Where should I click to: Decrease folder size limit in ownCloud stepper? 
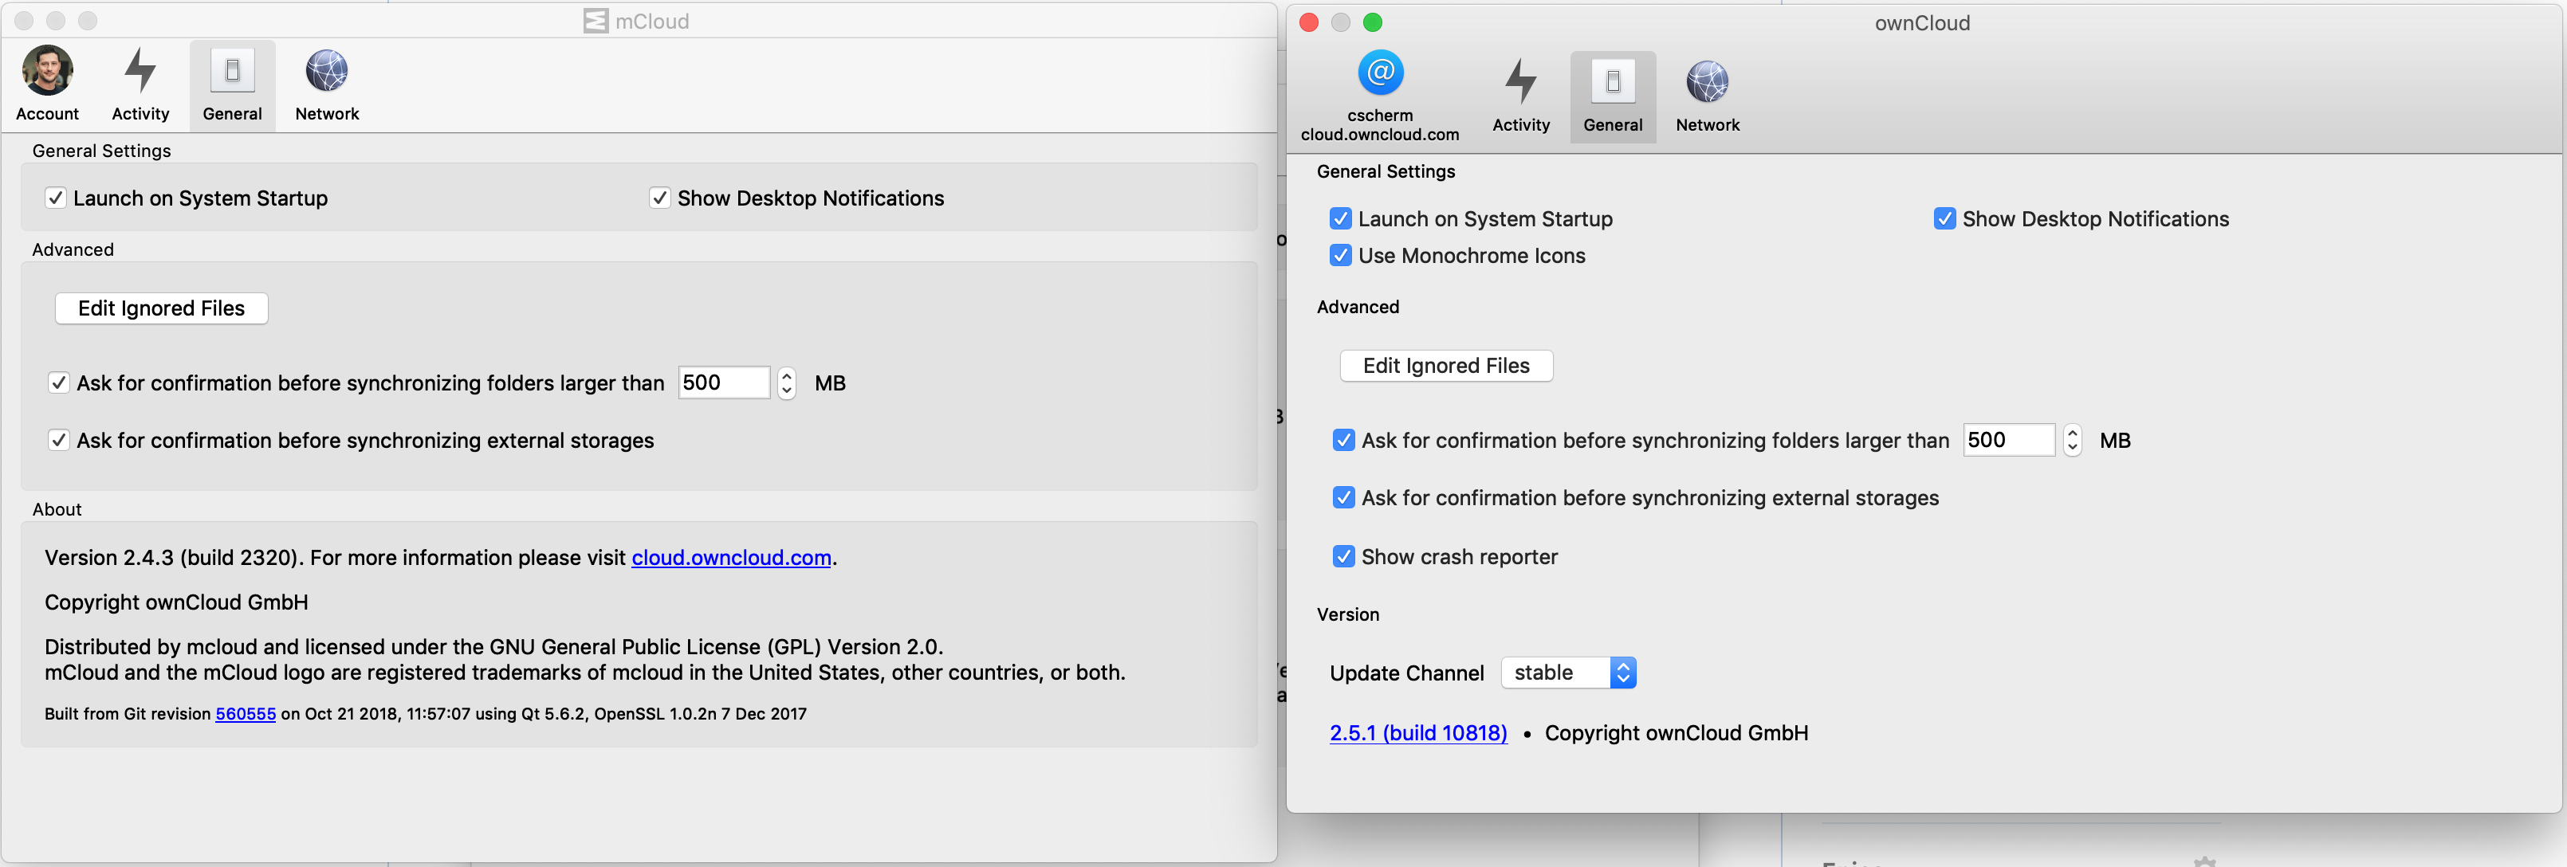click(2073, 449)
